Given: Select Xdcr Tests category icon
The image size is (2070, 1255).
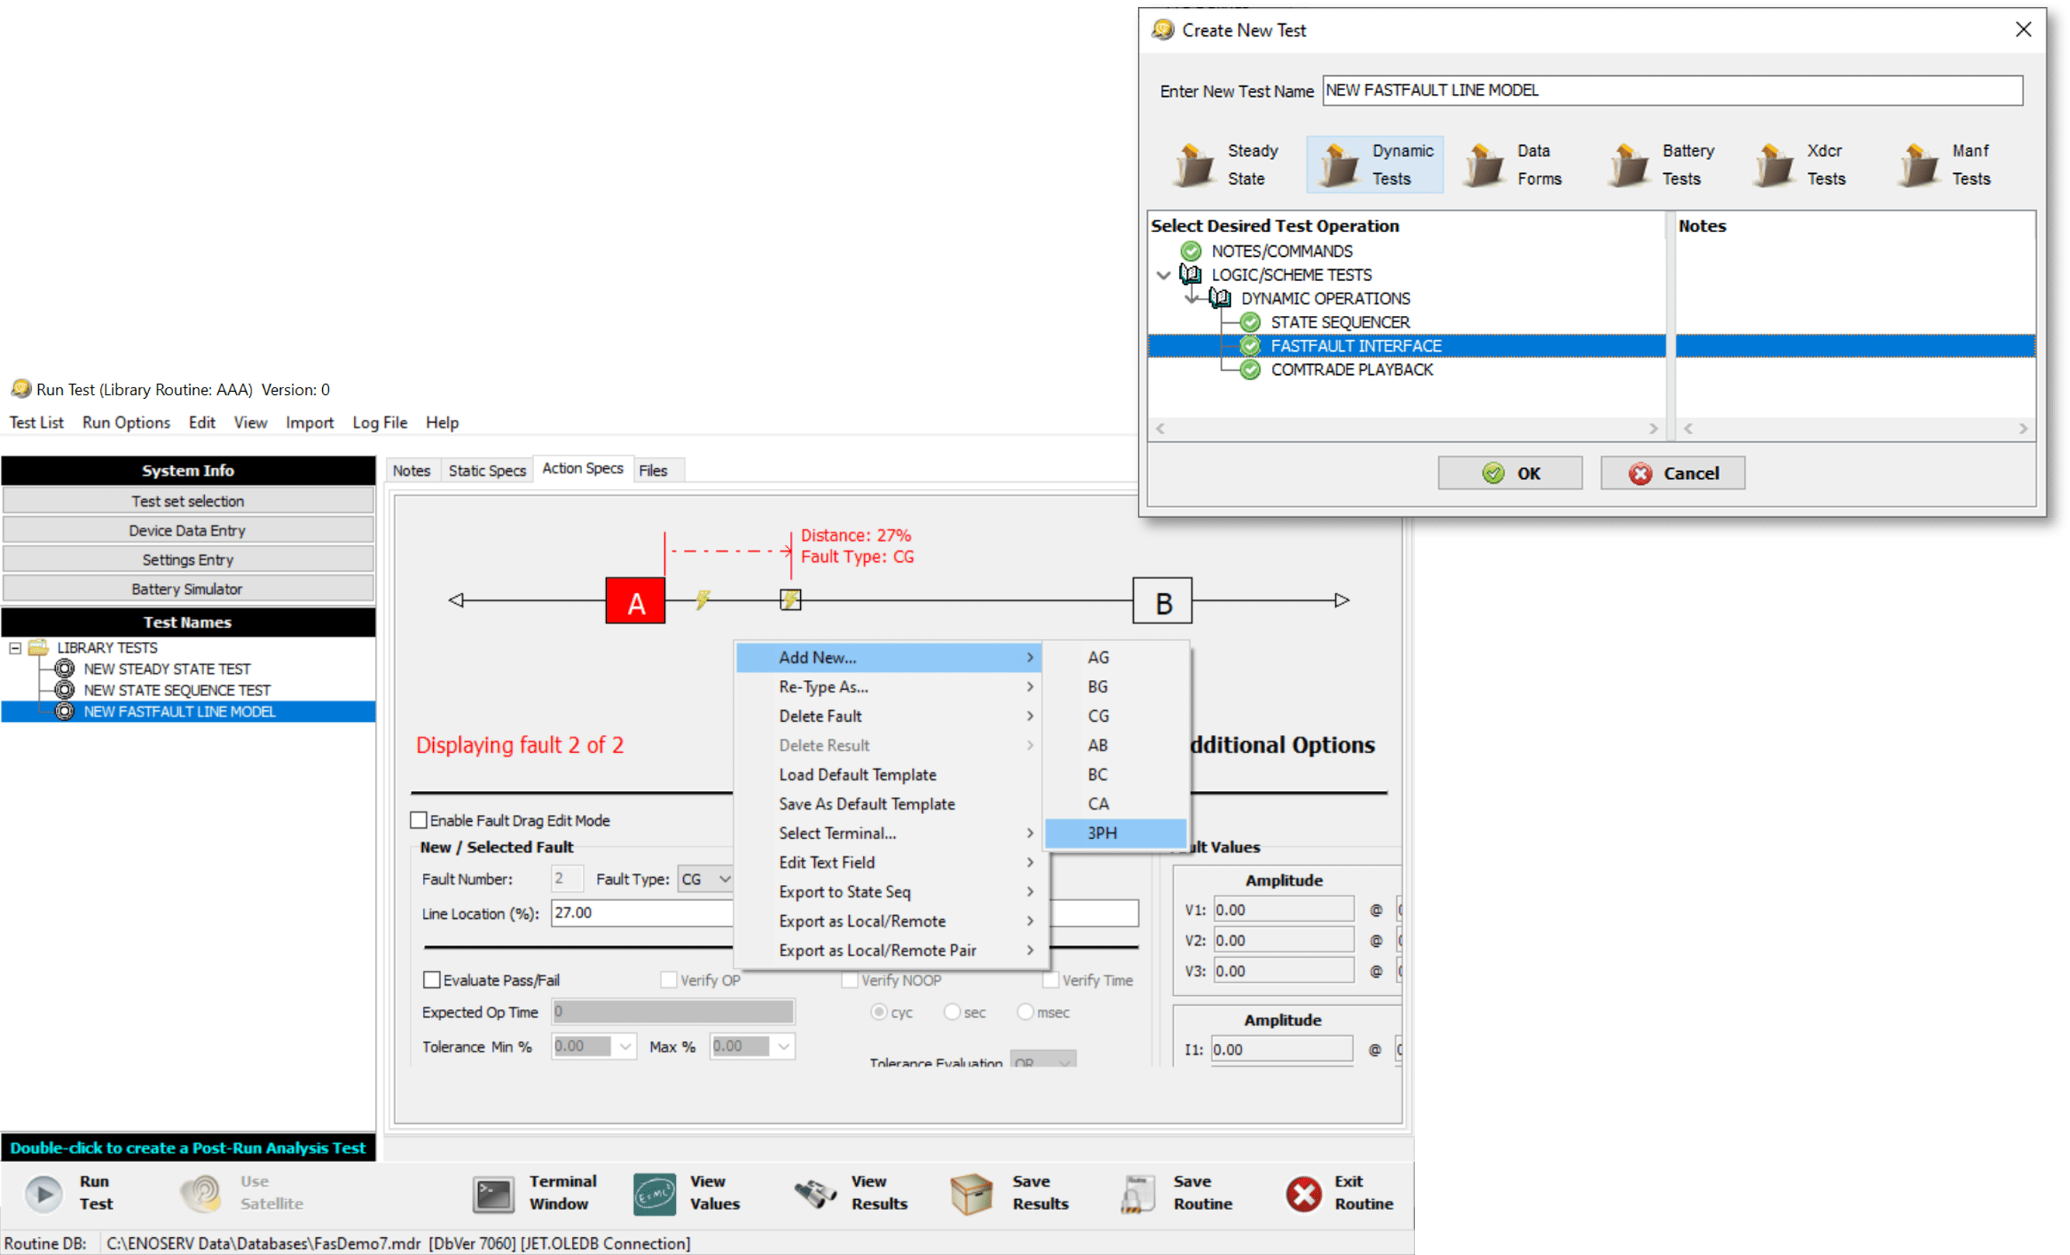Looking at the screenshot, I should 1774,164.
